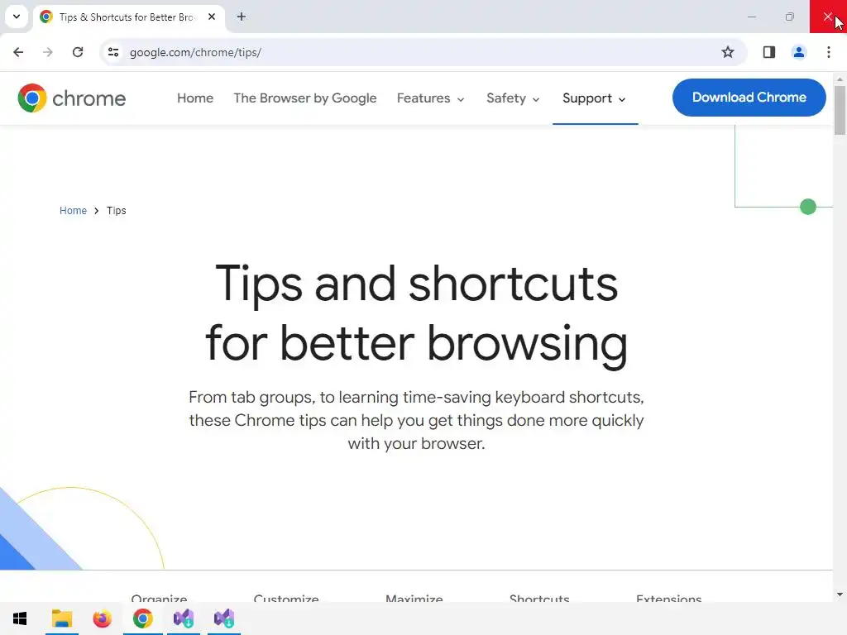This screenshot has width=847, height=635.
Task: Open a new tab with the plus button
Action: [x=242, y=17]
